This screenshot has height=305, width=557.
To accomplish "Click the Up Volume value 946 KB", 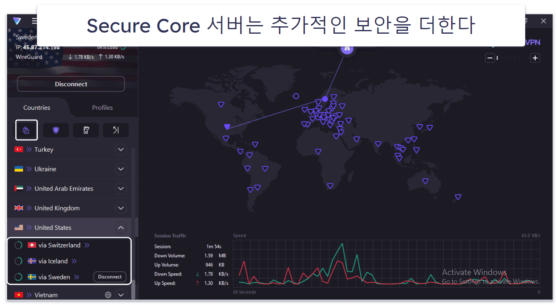I will pos(215,265).
